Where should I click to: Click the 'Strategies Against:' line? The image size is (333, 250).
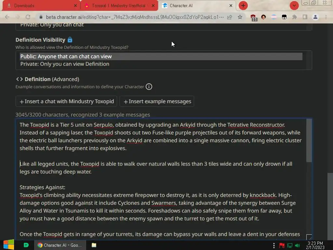click(43, 187)
